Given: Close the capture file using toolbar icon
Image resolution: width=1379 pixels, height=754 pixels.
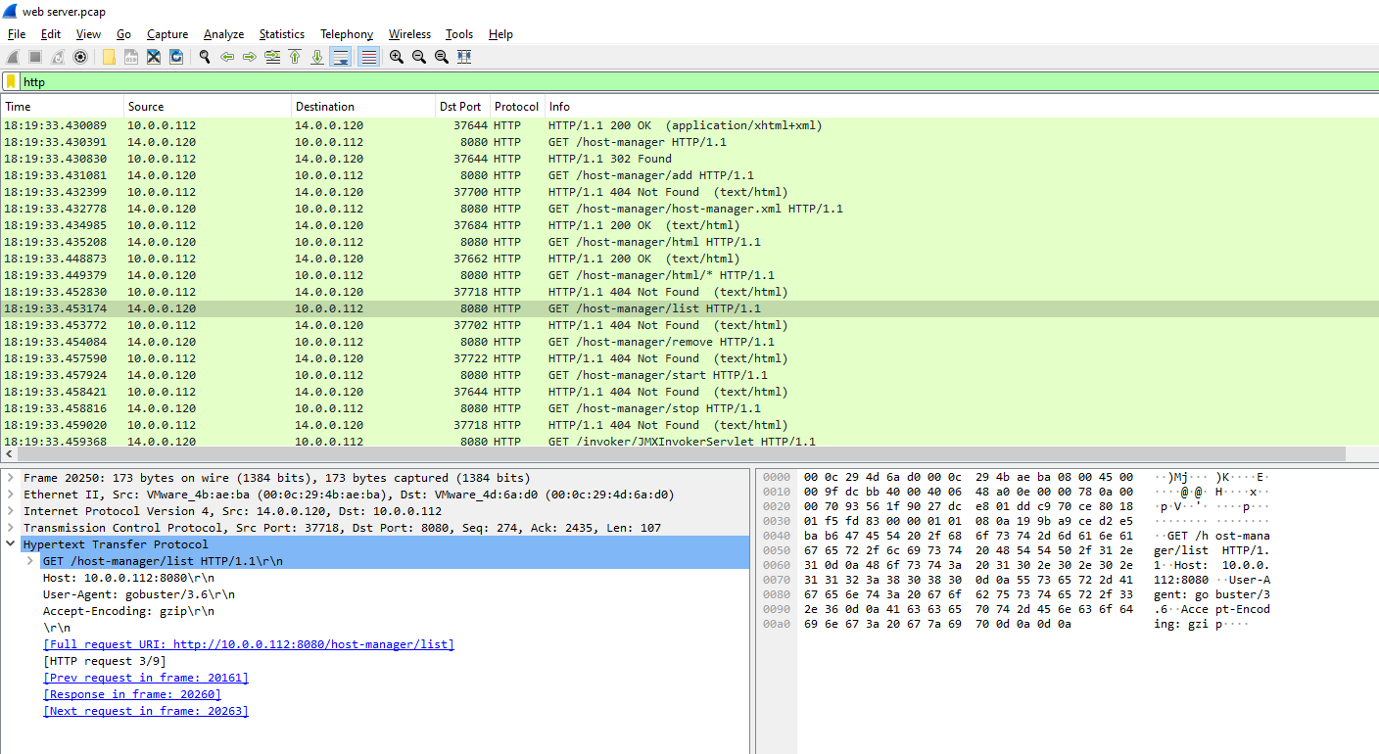Looking at the screenshot, I should coord(154,57).
